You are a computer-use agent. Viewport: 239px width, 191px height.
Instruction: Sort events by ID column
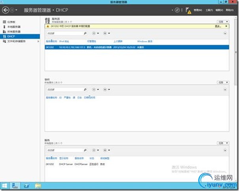[x=61, y=97]
